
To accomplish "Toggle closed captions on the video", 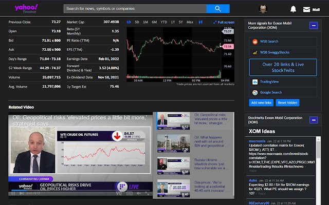I will pyautogui.click(x=130, y=193).
